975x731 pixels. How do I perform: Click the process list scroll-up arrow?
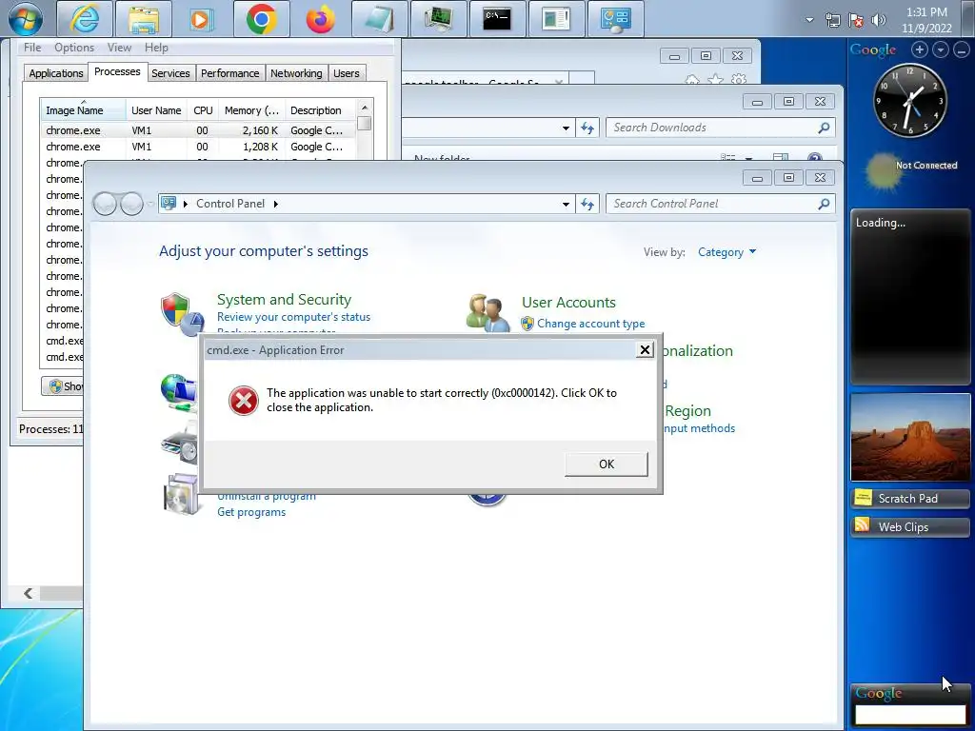pos(365,107)
